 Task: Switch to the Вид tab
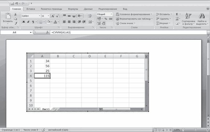pos(125,9)
